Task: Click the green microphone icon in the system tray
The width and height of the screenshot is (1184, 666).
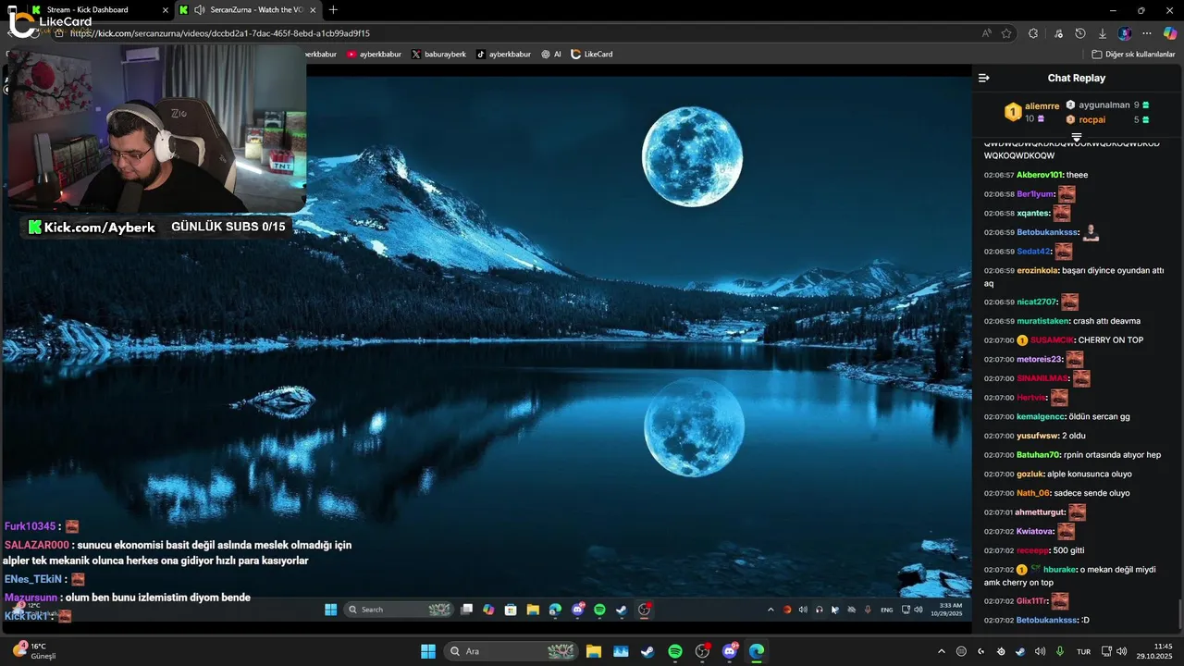Action: point(1060,651)
